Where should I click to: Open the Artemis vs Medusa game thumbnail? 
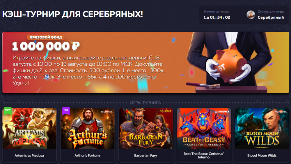[x=29, y=129]
